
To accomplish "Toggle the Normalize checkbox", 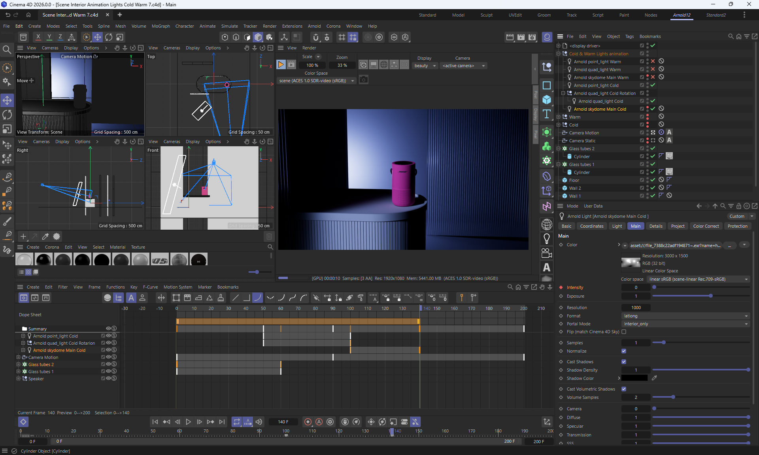I will (624, 351).
